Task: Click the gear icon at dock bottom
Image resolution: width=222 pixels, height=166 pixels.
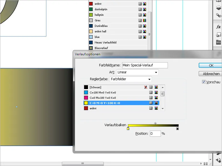Action: [218, 160]
